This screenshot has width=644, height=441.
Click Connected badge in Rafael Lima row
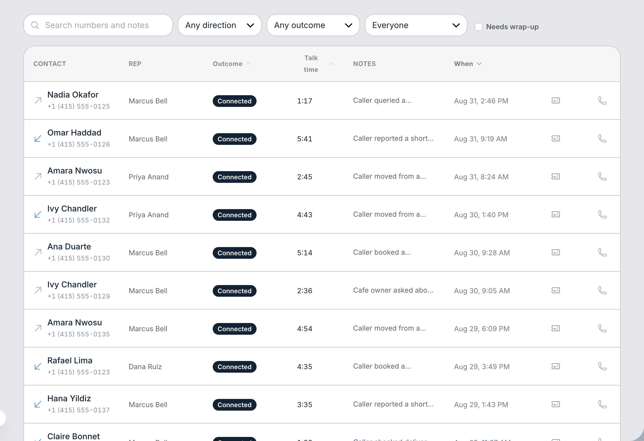click(x=234, y=367)
